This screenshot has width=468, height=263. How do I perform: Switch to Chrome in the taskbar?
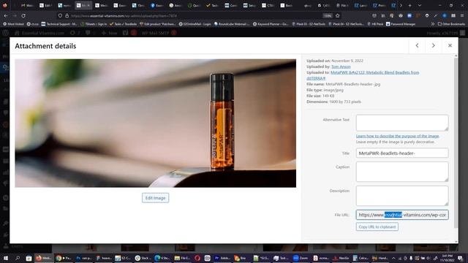click(64, 258)
